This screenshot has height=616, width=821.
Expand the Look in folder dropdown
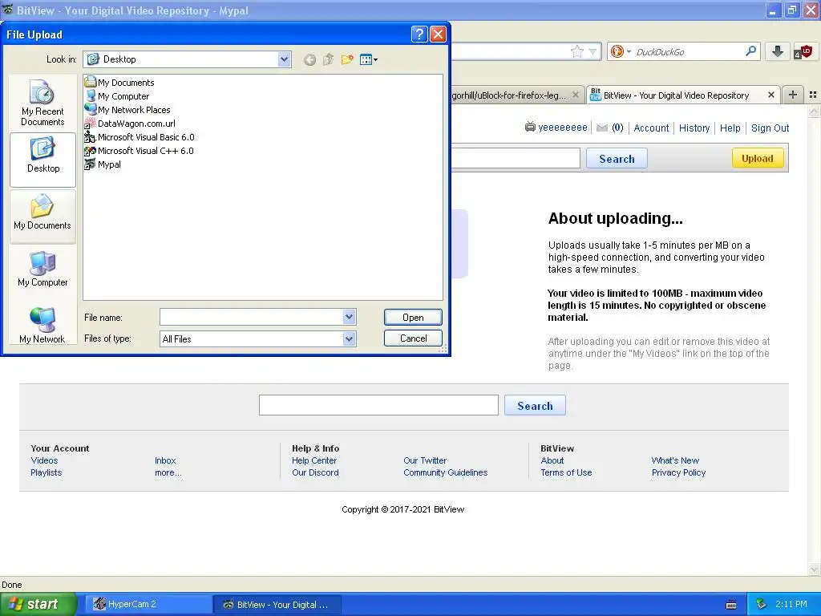tap(284, 59)
